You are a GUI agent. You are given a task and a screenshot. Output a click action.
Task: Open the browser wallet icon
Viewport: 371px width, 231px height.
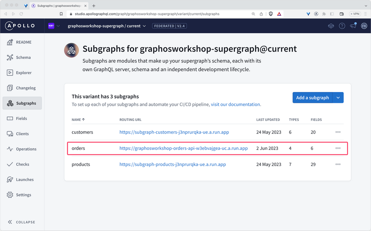tap(341, 14)
